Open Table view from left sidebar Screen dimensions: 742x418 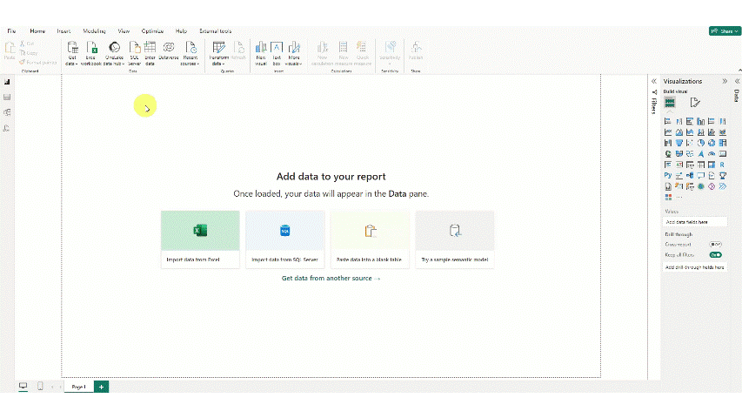click(x=7, y=97)
